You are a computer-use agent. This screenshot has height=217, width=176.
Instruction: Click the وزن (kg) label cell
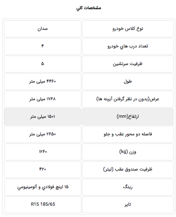tap(128, 152)
